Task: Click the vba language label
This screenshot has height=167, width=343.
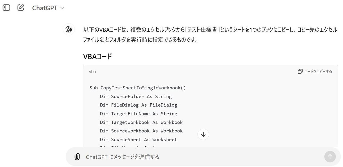Action: click(92, 72)
